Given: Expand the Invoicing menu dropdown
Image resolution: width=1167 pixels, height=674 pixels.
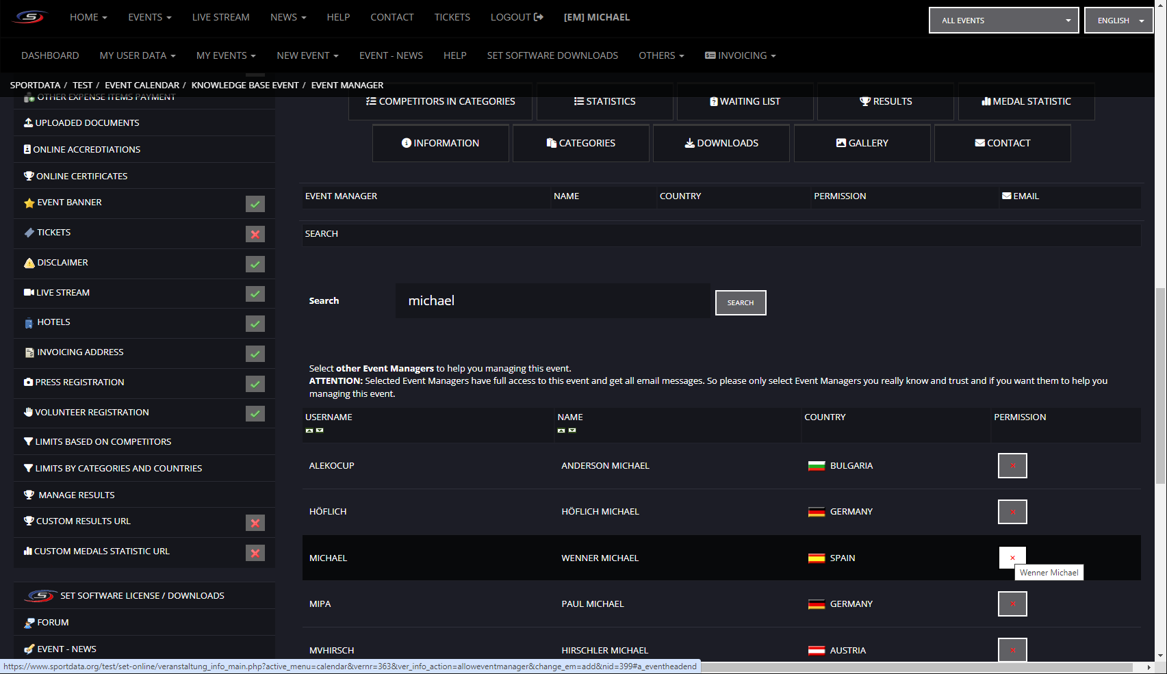Looking at the screenshot, I should [x=741, y=55].
